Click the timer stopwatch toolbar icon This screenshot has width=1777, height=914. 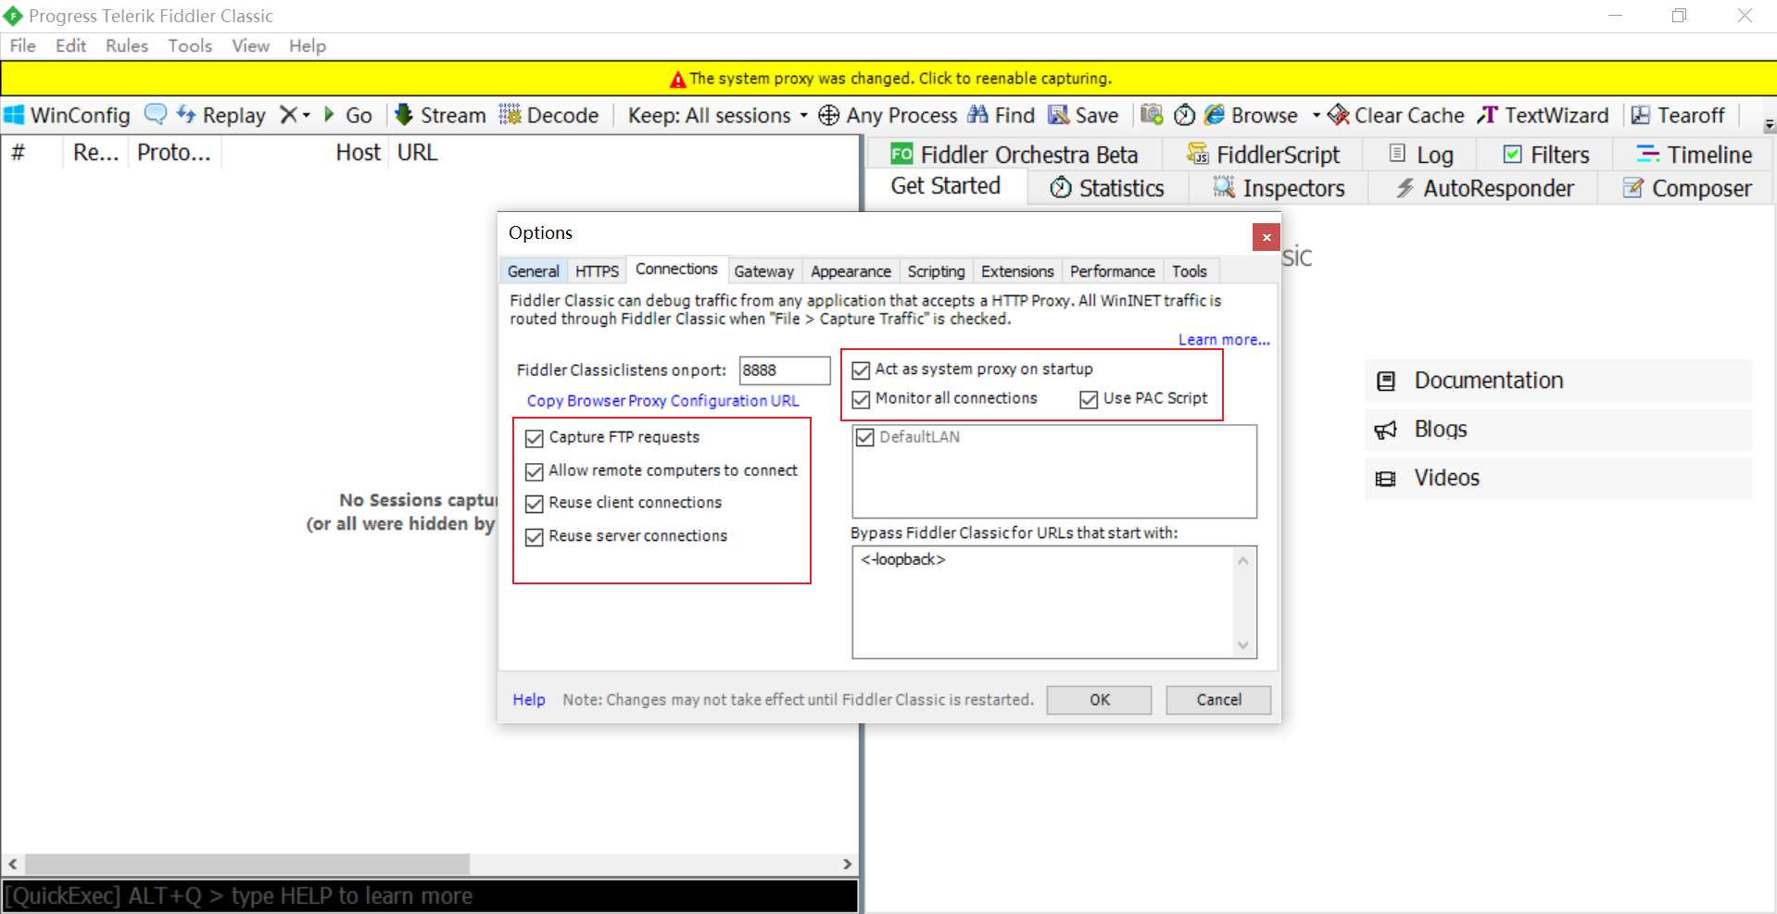click(x=1184, y=115)
